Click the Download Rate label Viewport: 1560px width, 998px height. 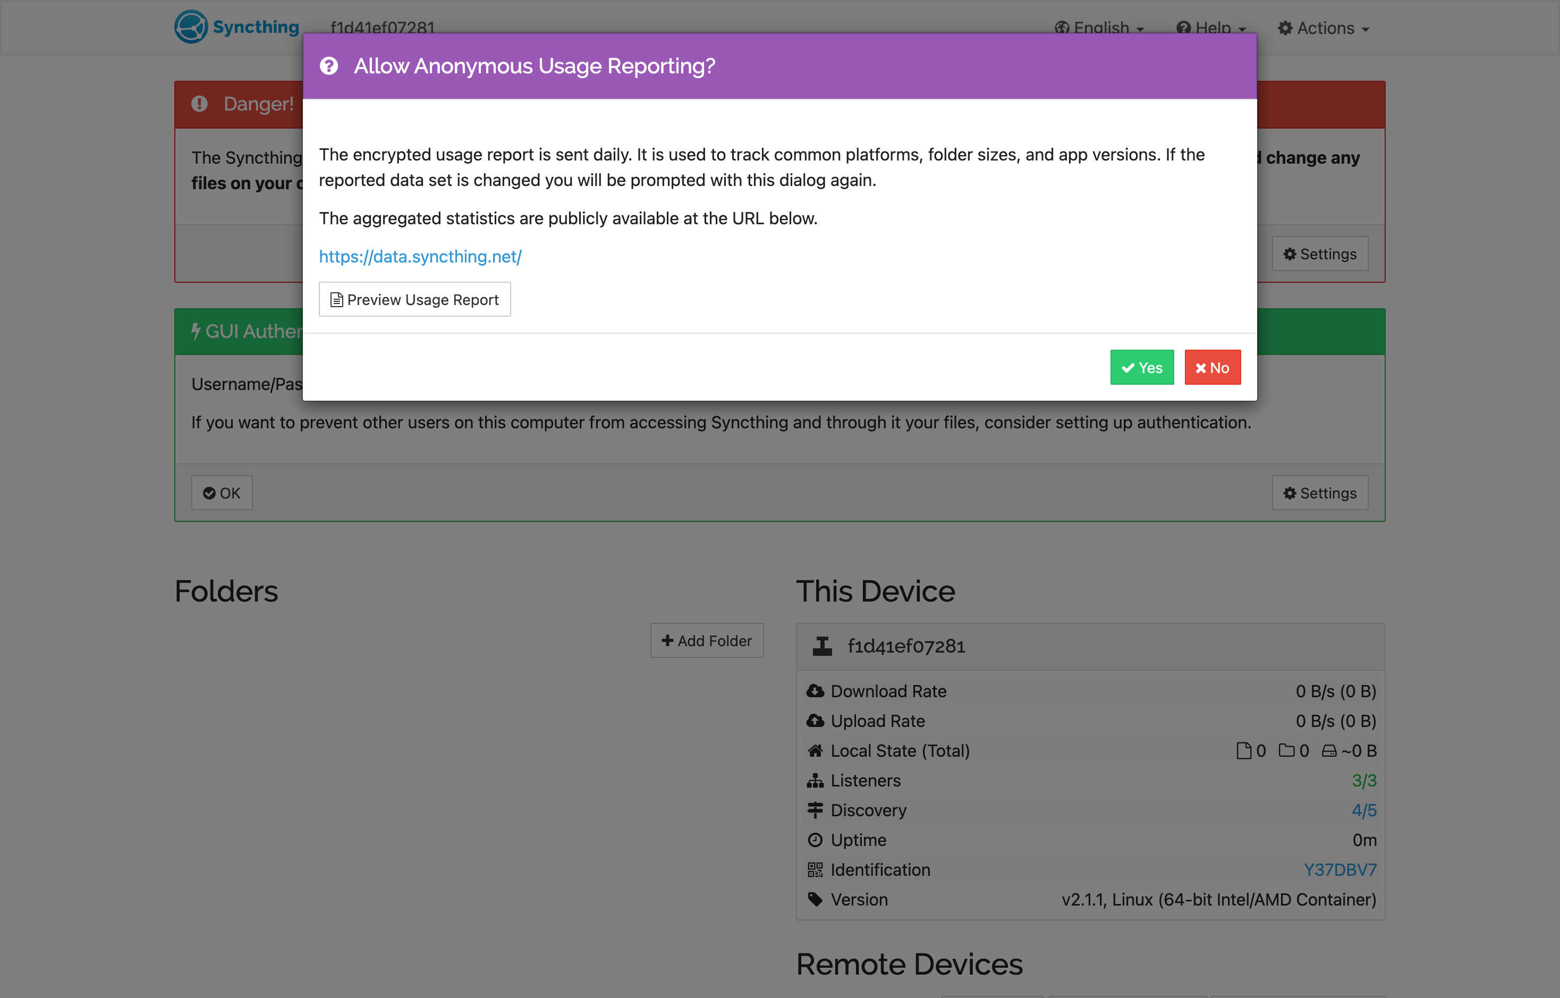tap(888, 691)
